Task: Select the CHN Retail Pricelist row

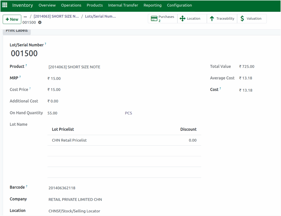Action: point(69,140)
